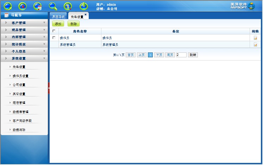
Task: Close the 角色设置 tab
Action: 86,14
